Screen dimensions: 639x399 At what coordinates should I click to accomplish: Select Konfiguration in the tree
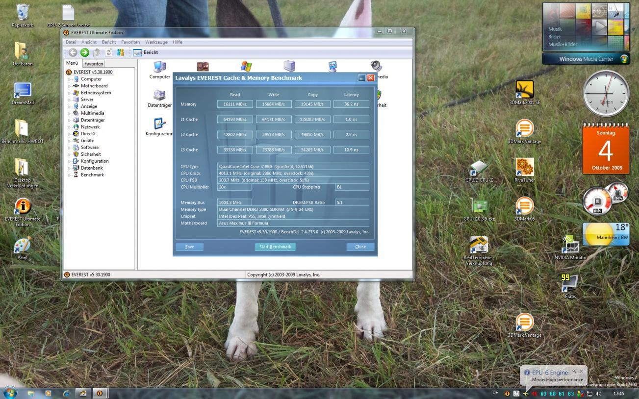click(x=95, y=161)
